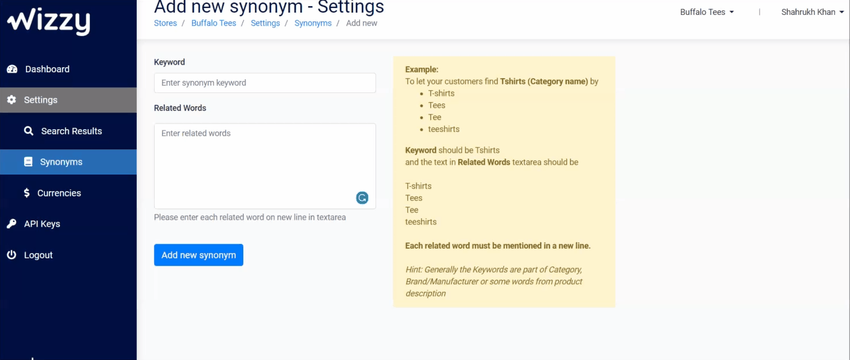Click the Dashboard gauge icon
Image resolution: width=850 pixels, height=360 pixels.
[12, 69]
